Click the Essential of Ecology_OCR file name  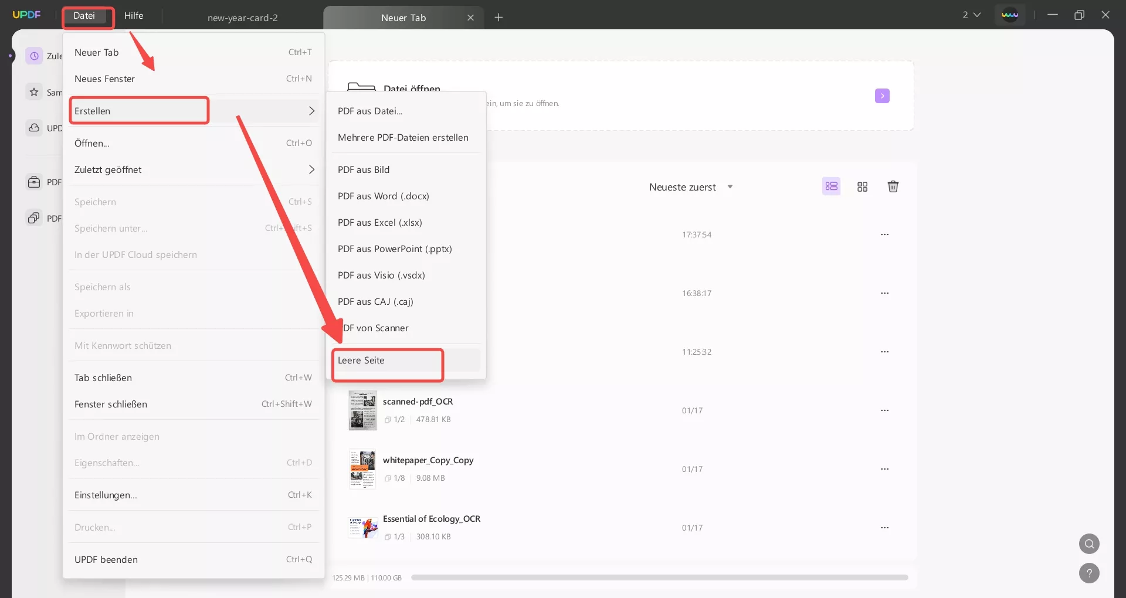click(x=432, y=519)
